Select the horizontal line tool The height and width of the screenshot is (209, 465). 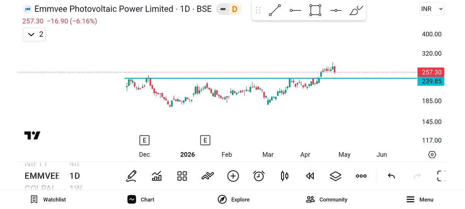(x=335, y=10)
